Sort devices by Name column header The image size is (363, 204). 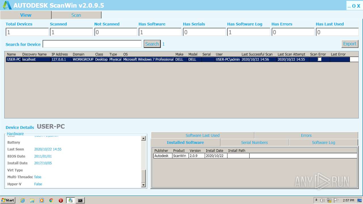click(x=11, y=54)
